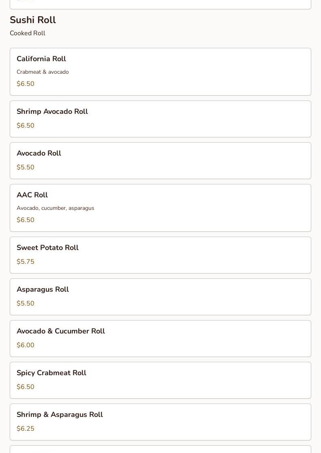Click the Avocado, cucumber, asparagus description
The height and width of the screenshot is (453, 321).
pyautogui.click(x=55, y=208)
